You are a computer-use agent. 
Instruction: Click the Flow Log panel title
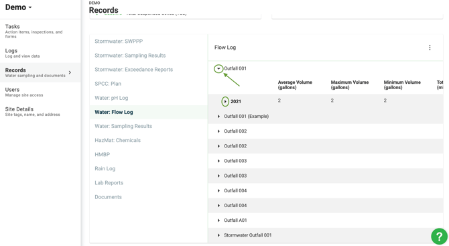225,48
